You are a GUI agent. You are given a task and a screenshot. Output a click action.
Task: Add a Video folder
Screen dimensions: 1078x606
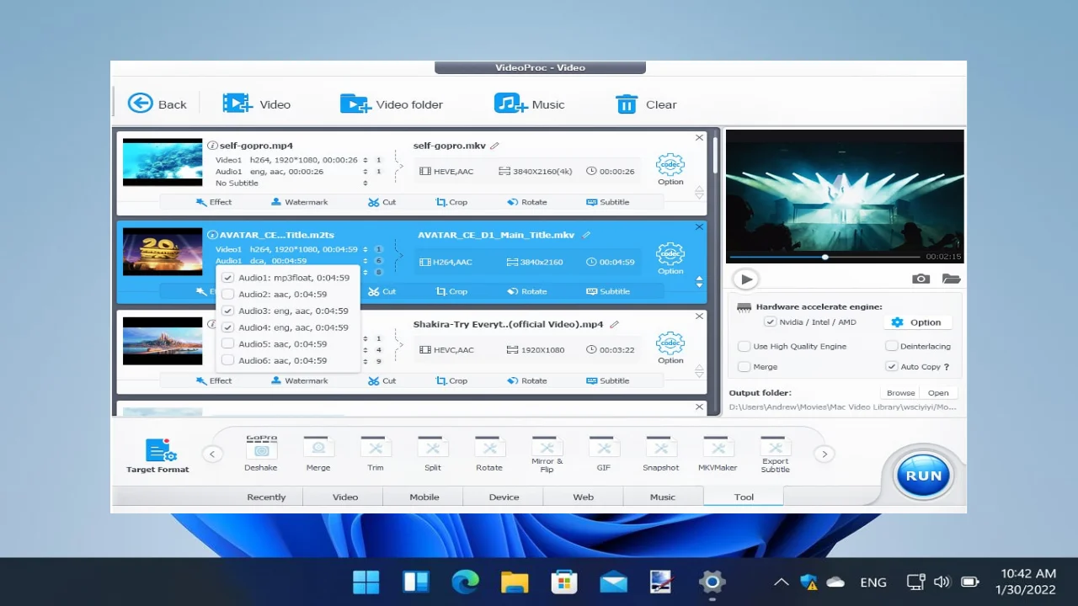391,104
